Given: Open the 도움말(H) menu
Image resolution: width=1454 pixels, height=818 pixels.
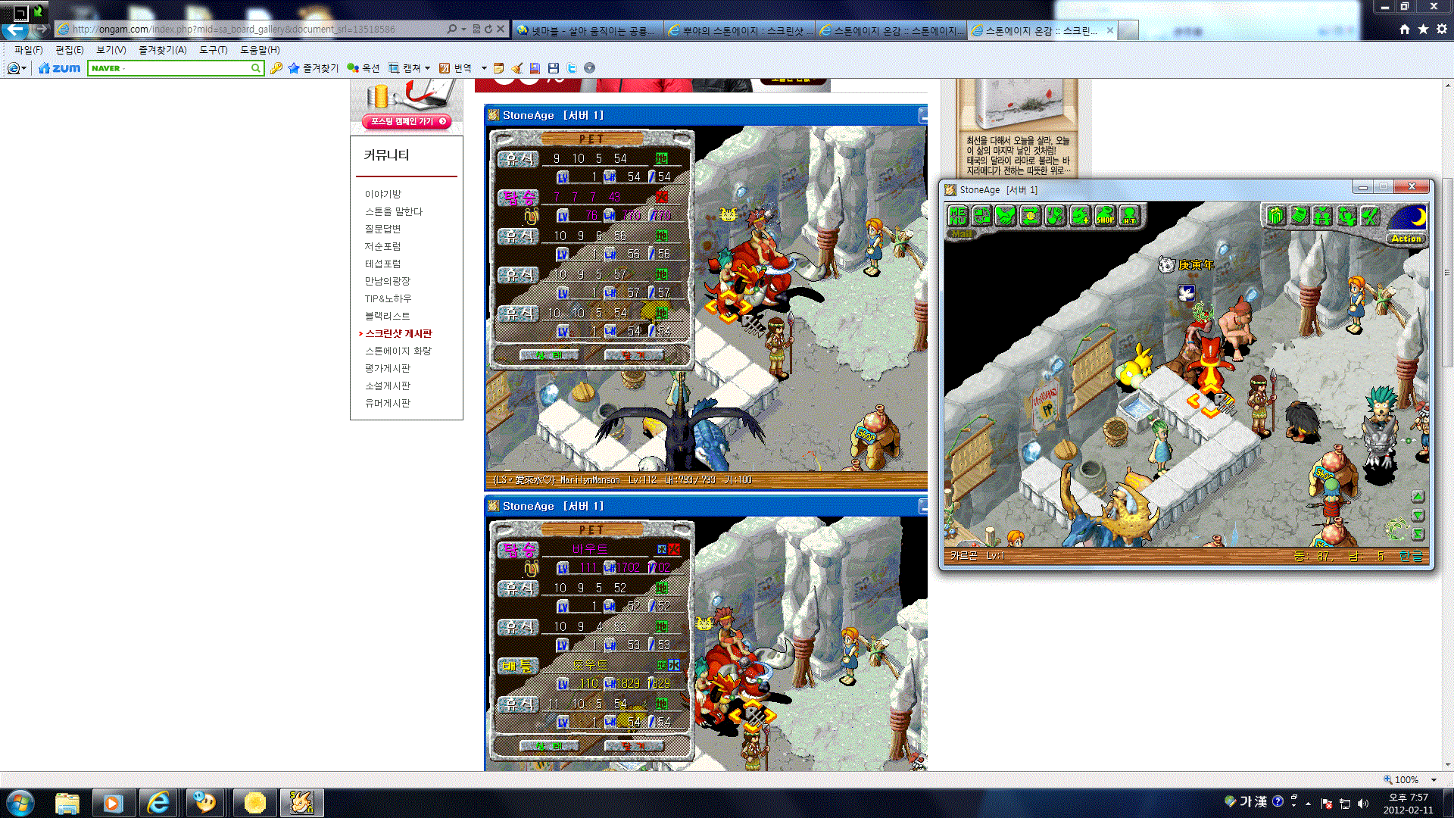Looking at the screenshot, I should (x=260, y=50).
